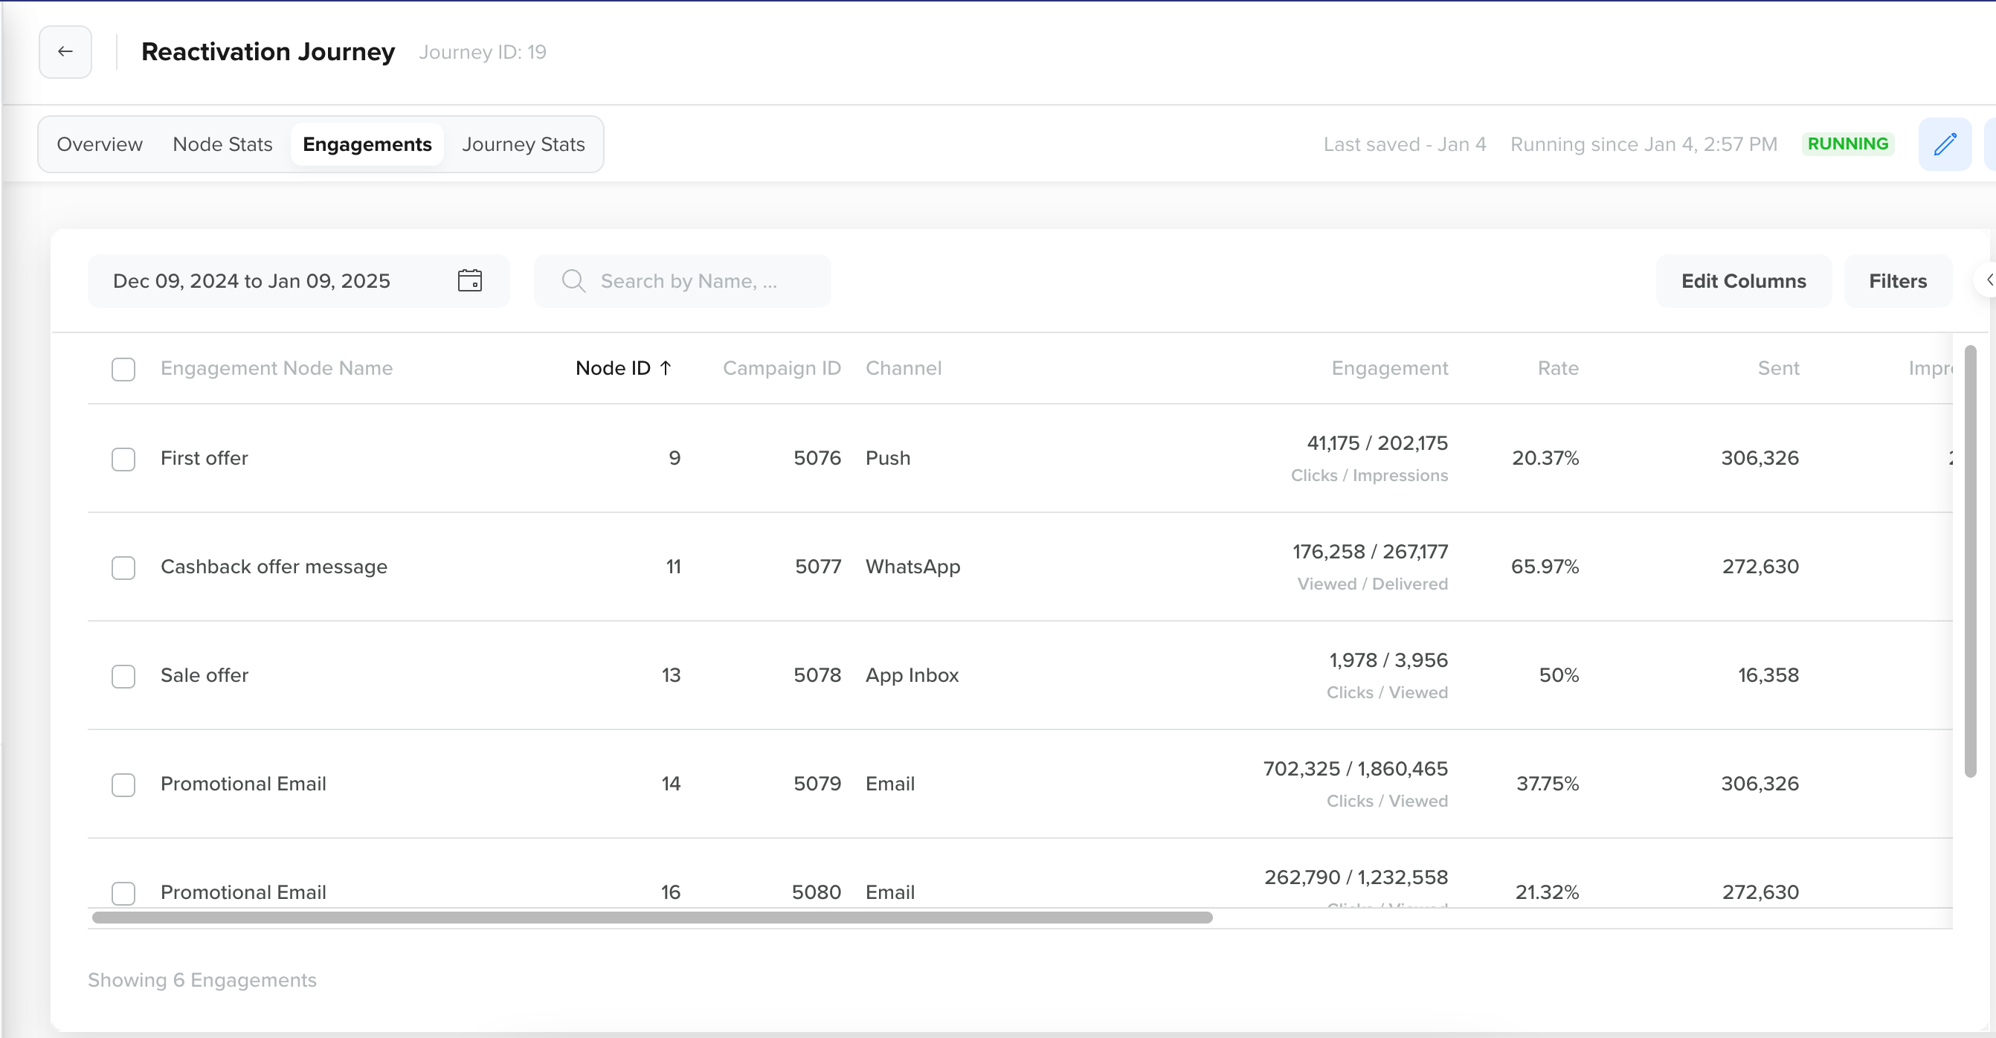Open the Node Stats tab
Viewport: 1996px width, 1038px height.
(x=222, y=144)
